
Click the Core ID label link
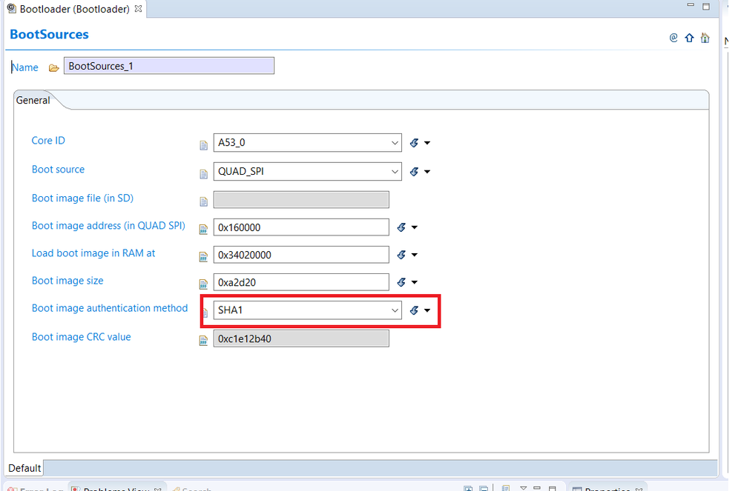(48, 141)
